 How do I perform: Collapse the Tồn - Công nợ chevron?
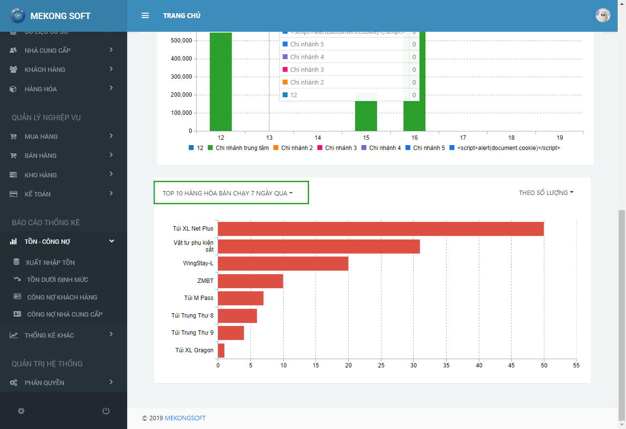point(112,241)
